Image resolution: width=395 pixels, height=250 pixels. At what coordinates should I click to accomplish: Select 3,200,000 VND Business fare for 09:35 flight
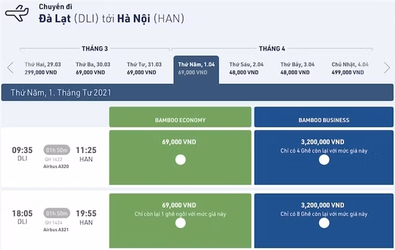324,160
